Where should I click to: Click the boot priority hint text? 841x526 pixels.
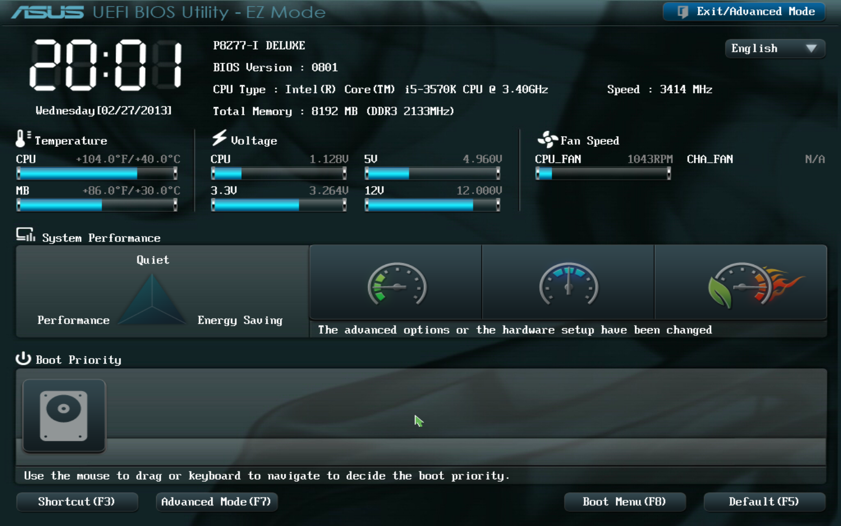tap(267, 476)
